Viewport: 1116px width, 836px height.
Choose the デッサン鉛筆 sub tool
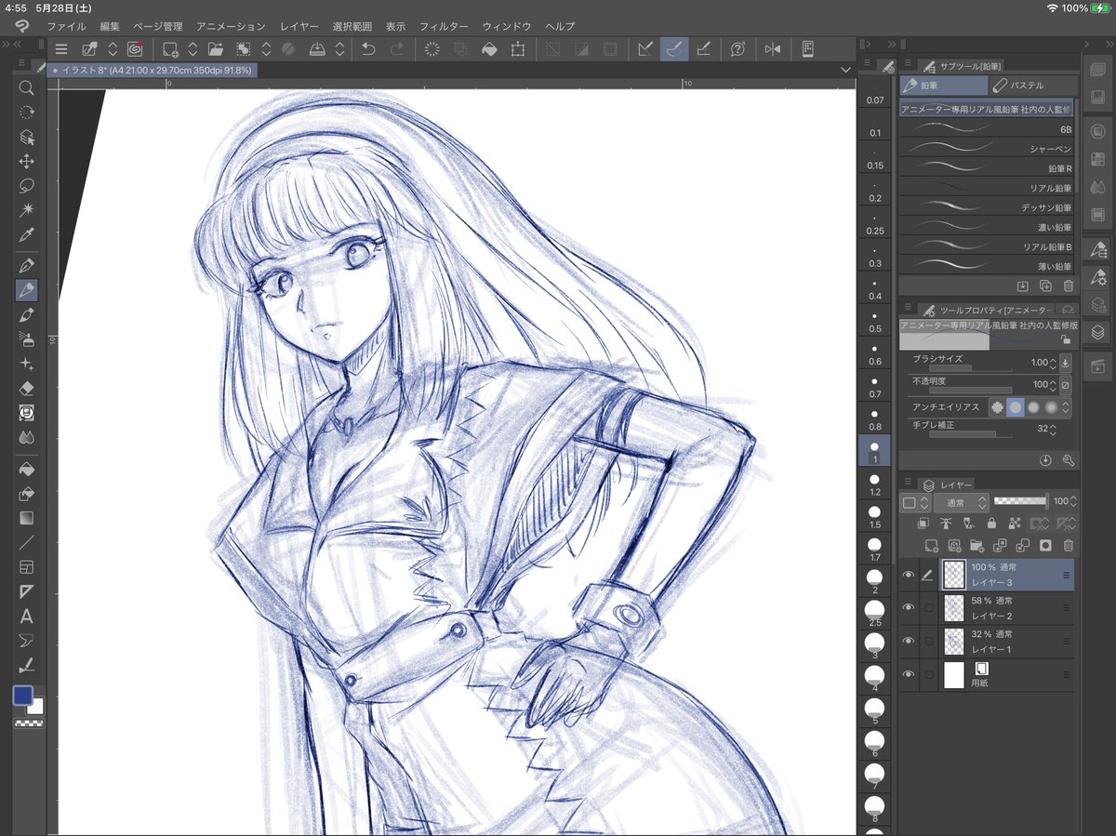(987, 207)
